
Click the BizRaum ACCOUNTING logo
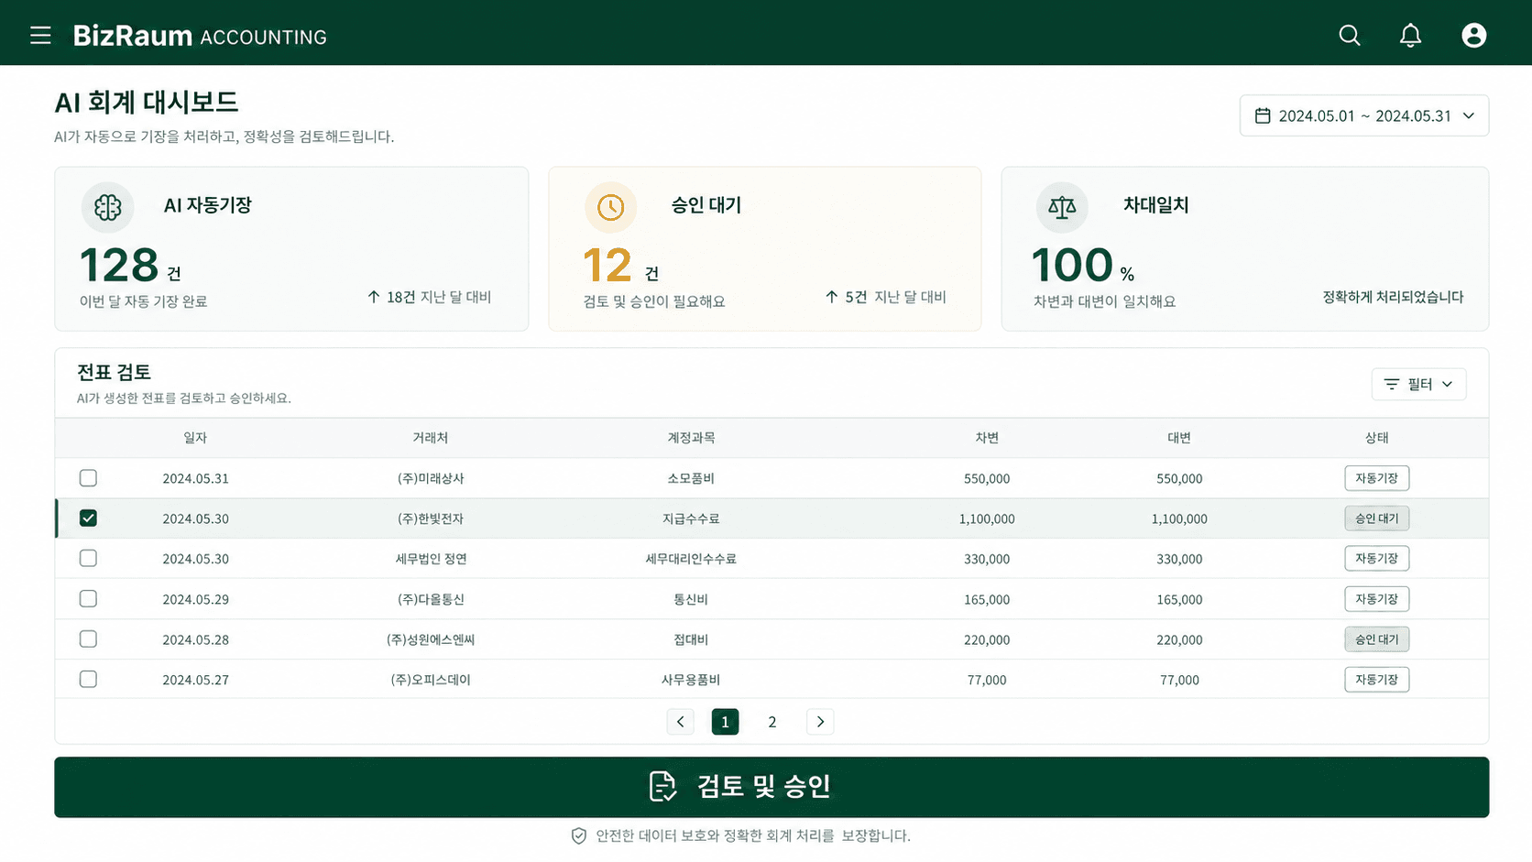coord(200,36)
